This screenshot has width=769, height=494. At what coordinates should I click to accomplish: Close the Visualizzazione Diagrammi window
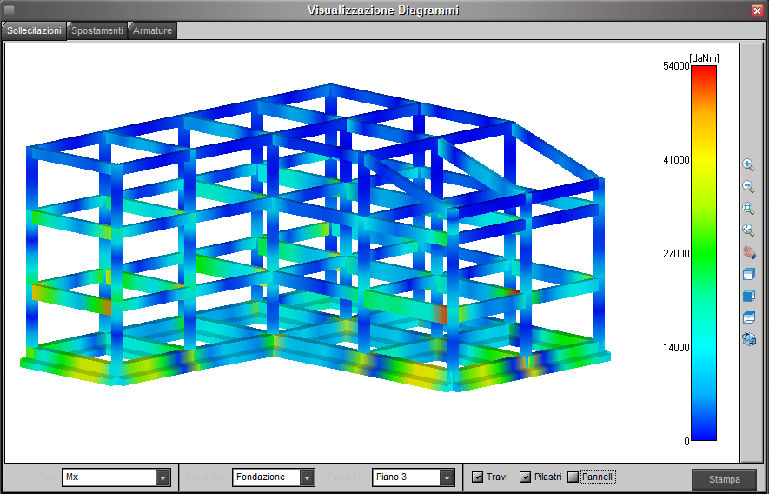click(x=757, y=10)
